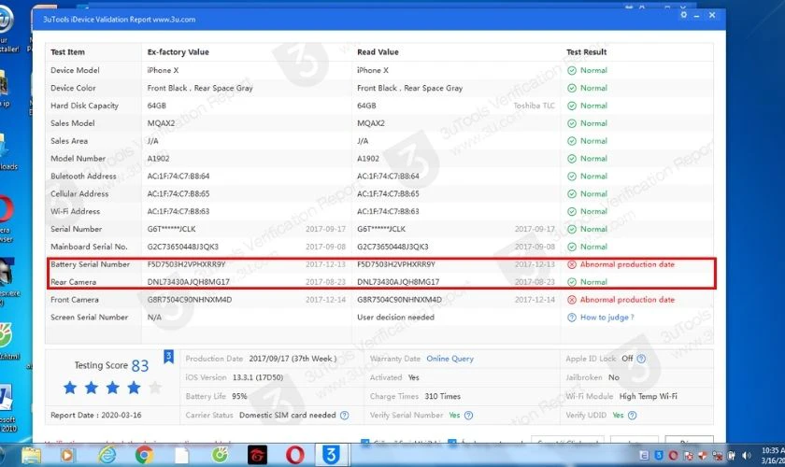Open Windows Explorer from the taskbar
The image size is (785, 467).
pos(31,455)
